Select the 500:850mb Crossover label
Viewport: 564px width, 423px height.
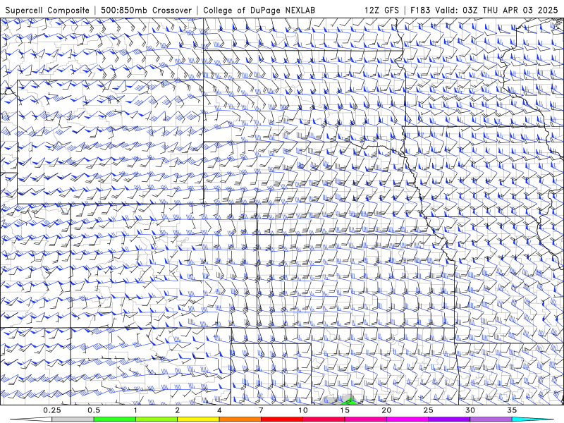pyautogui.click(x=147, y=10)
